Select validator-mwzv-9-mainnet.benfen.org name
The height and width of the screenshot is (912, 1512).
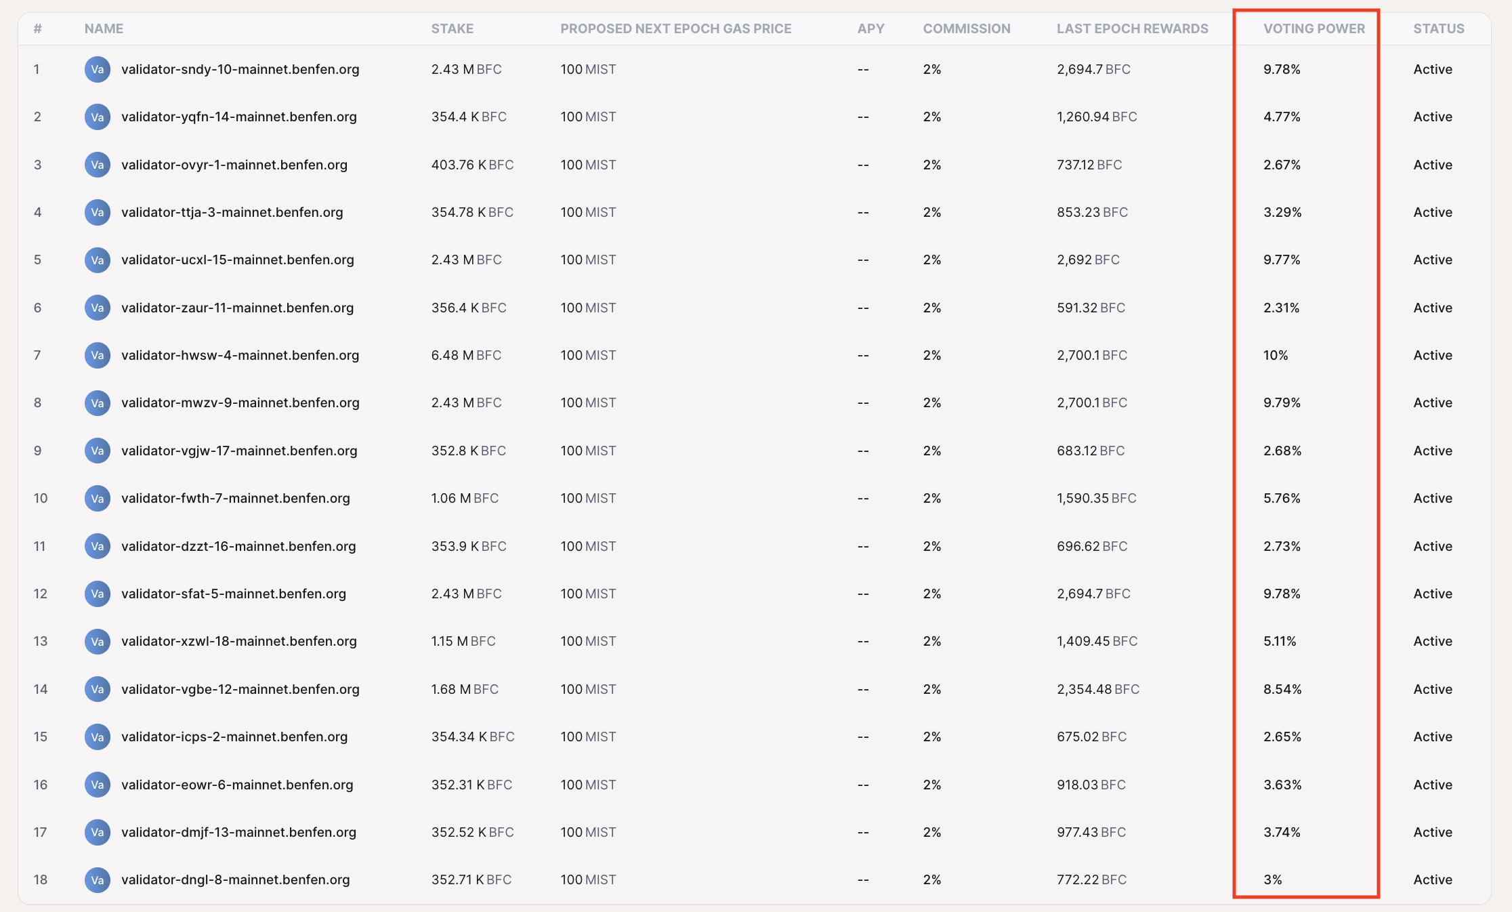tap(240, 402)
